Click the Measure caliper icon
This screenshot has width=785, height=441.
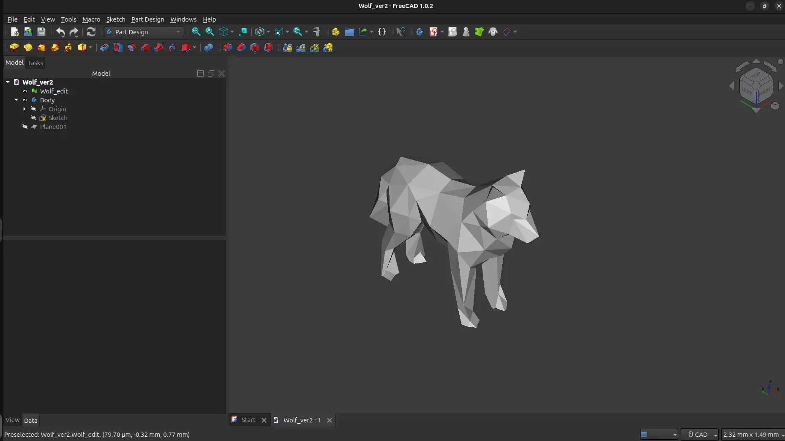point(317,32)
